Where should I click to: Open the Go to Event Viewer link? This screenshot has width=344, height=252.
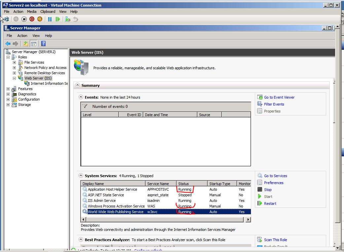tap(279, 97)
